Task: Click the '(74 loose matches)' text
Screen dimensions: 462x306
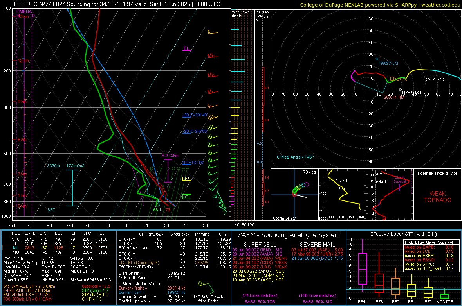Action: pyautogui.click(x=260, y=295)
